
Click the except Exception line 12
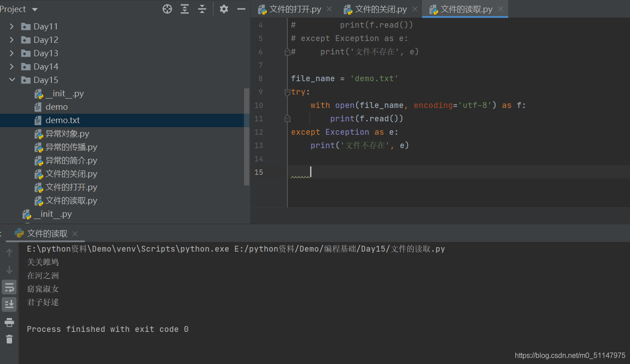344,132
